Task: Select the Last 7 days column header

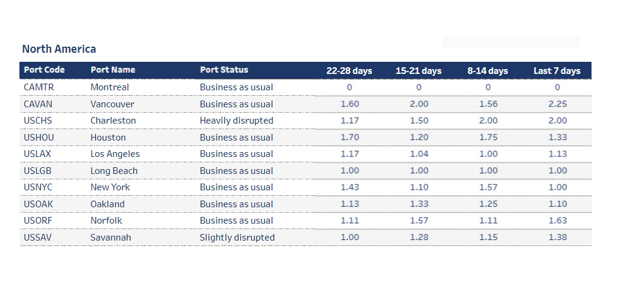Action: 557,71
